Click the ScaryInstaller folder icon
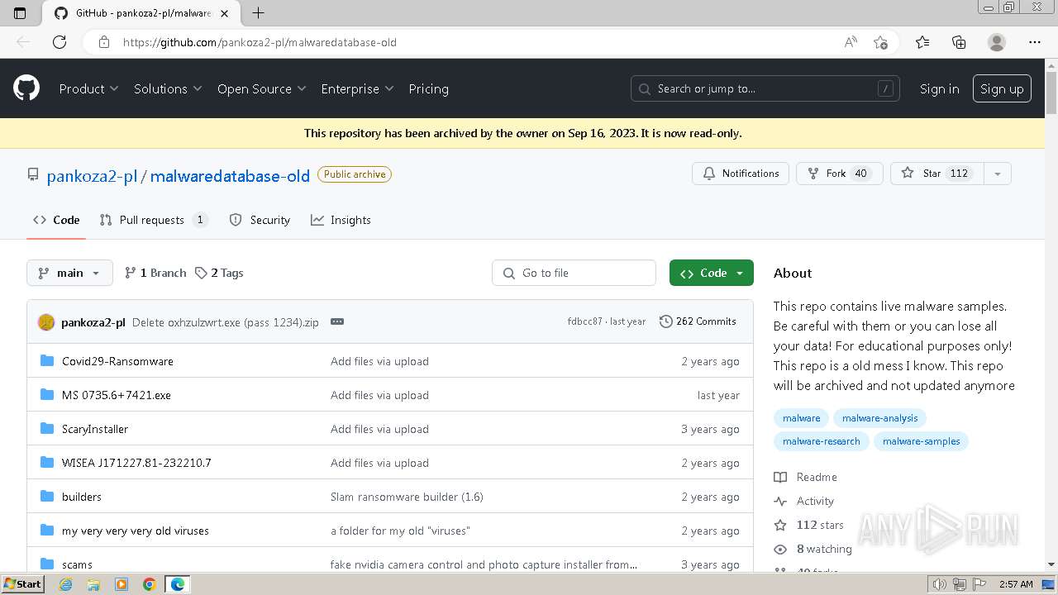This screenshot has width=1058, height=595. click(x=47, y=429)
